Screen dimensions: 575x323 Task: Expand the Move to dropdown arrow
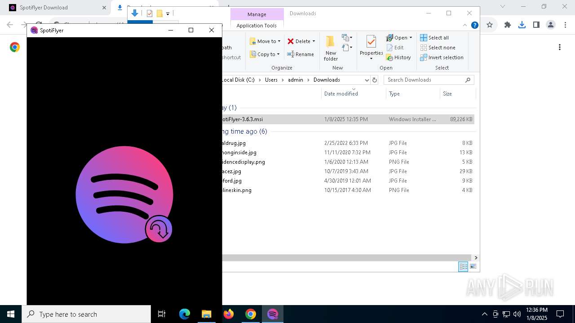pos(279,41)
